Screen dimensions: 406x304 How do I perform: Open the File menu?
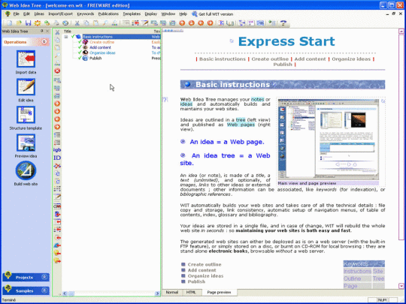tap(17, 14)
